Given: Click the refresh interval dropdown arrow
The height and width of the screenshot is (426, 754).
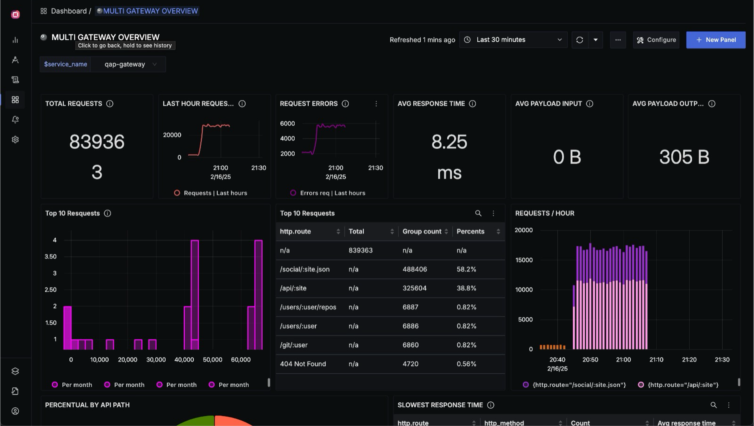Looking at the screenshot, I should [x=596, y=40].
